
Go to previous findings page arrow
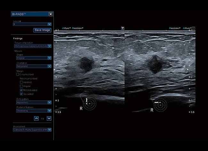point(37,119)
